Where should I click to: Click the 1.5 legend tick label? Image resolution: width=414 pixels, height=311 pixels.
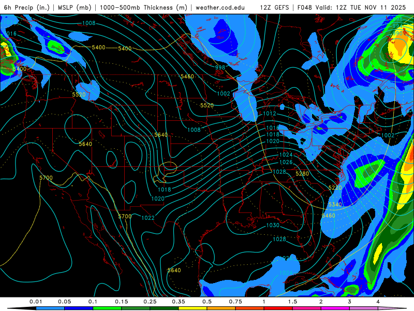[292, 302]
